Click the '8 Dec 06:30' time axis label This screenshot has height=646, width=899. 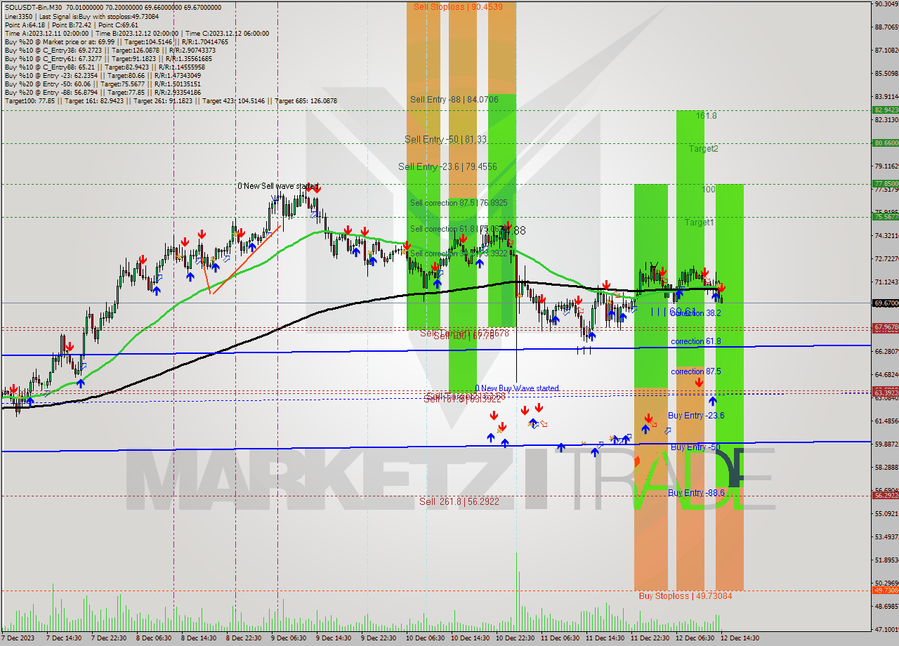coord(155,638)
